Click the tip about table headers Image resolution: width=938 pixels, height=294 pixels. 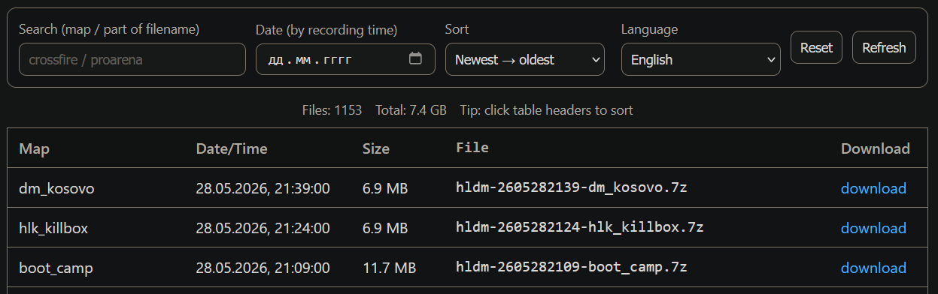547,110
